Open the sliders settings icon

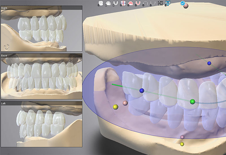[160, 3]
